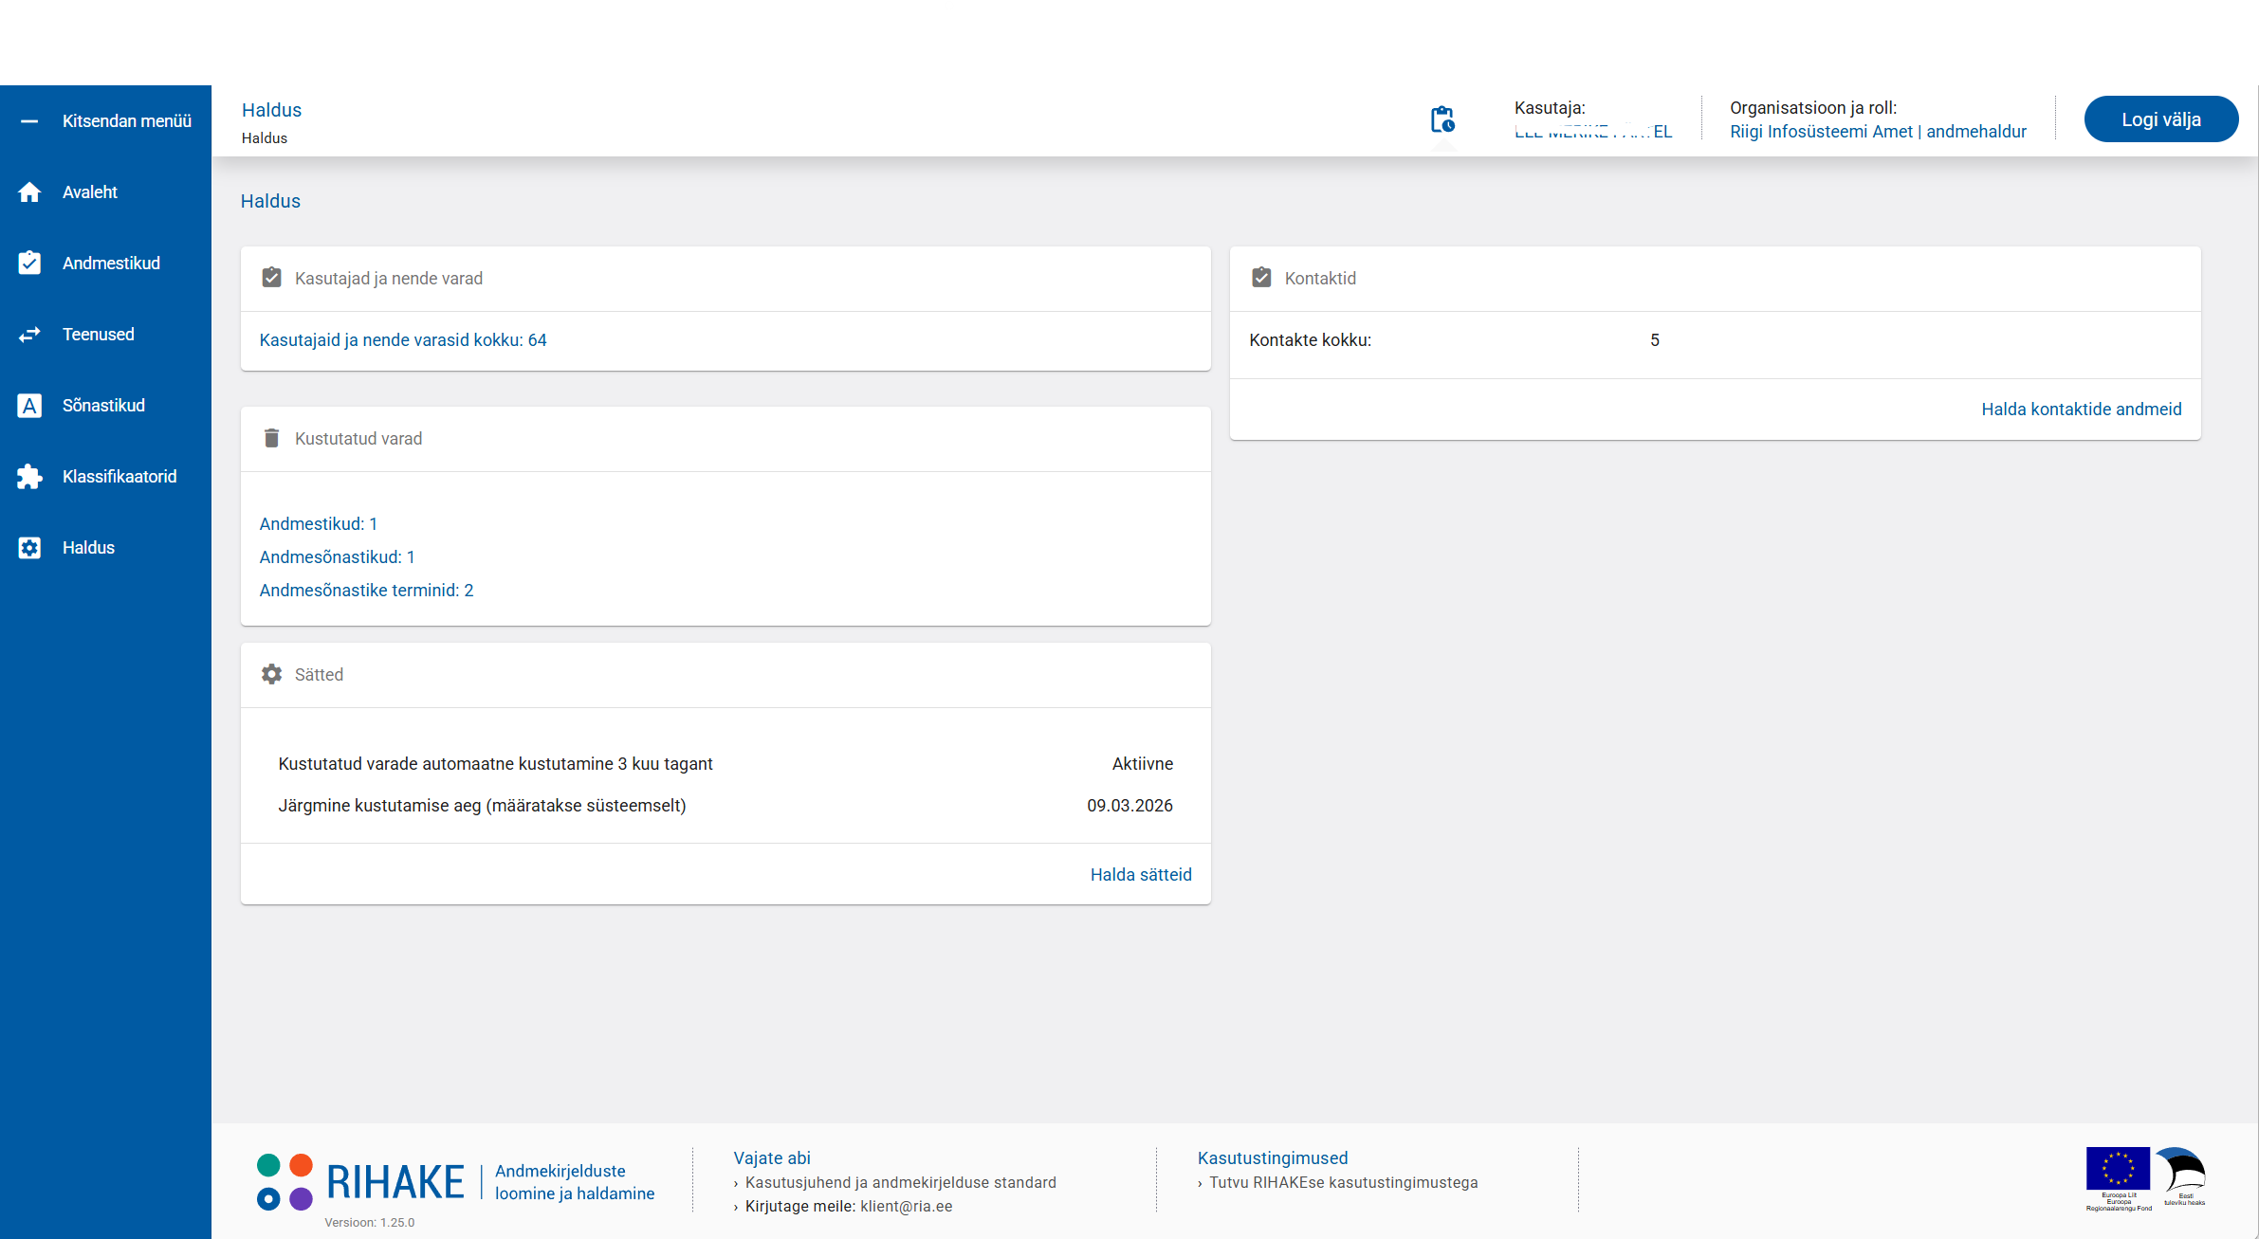Click the Avaleht home icon

[29, 192]
